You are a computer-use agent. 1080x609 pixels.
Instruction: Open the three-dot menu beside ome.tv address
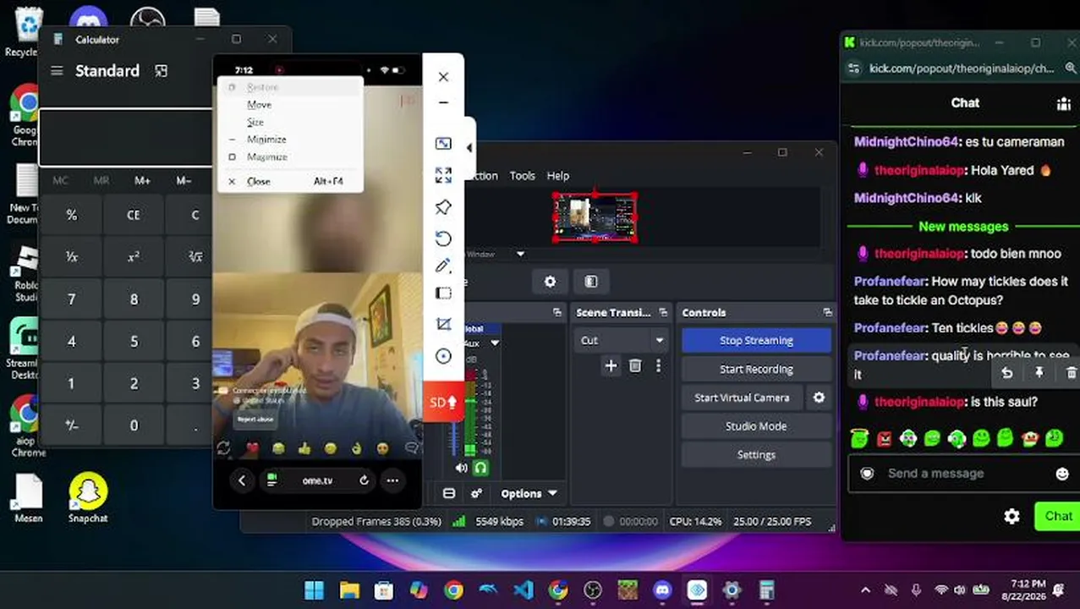(392, 480)
